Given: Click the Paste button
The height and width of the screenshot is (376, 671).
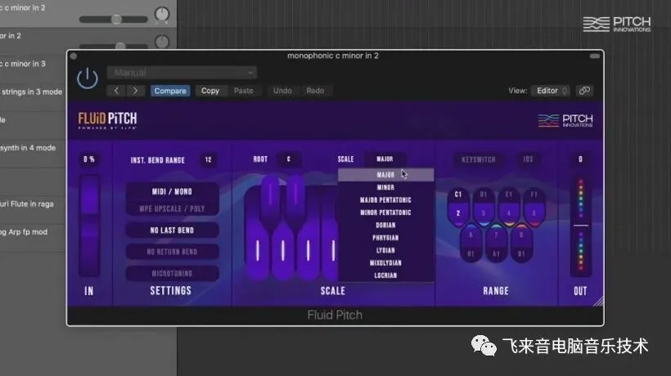Looking at the screenshot, I should 244,91.
